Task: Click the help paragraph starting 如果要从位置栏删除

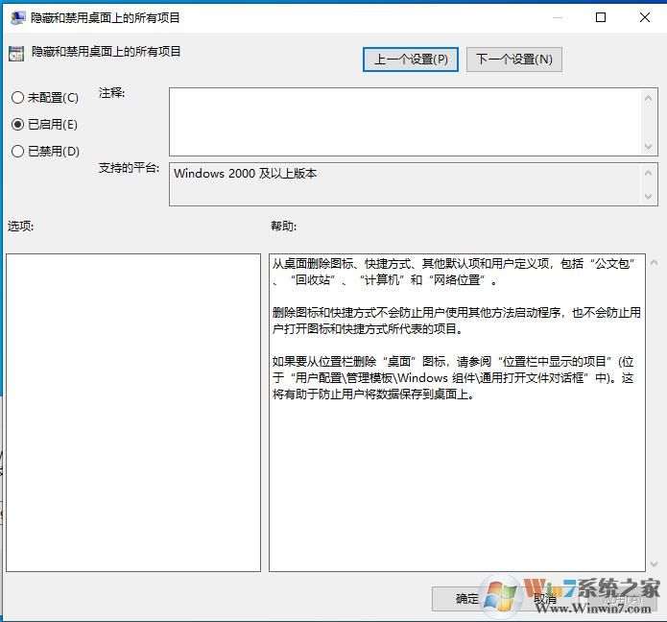Action: point(453,378)
